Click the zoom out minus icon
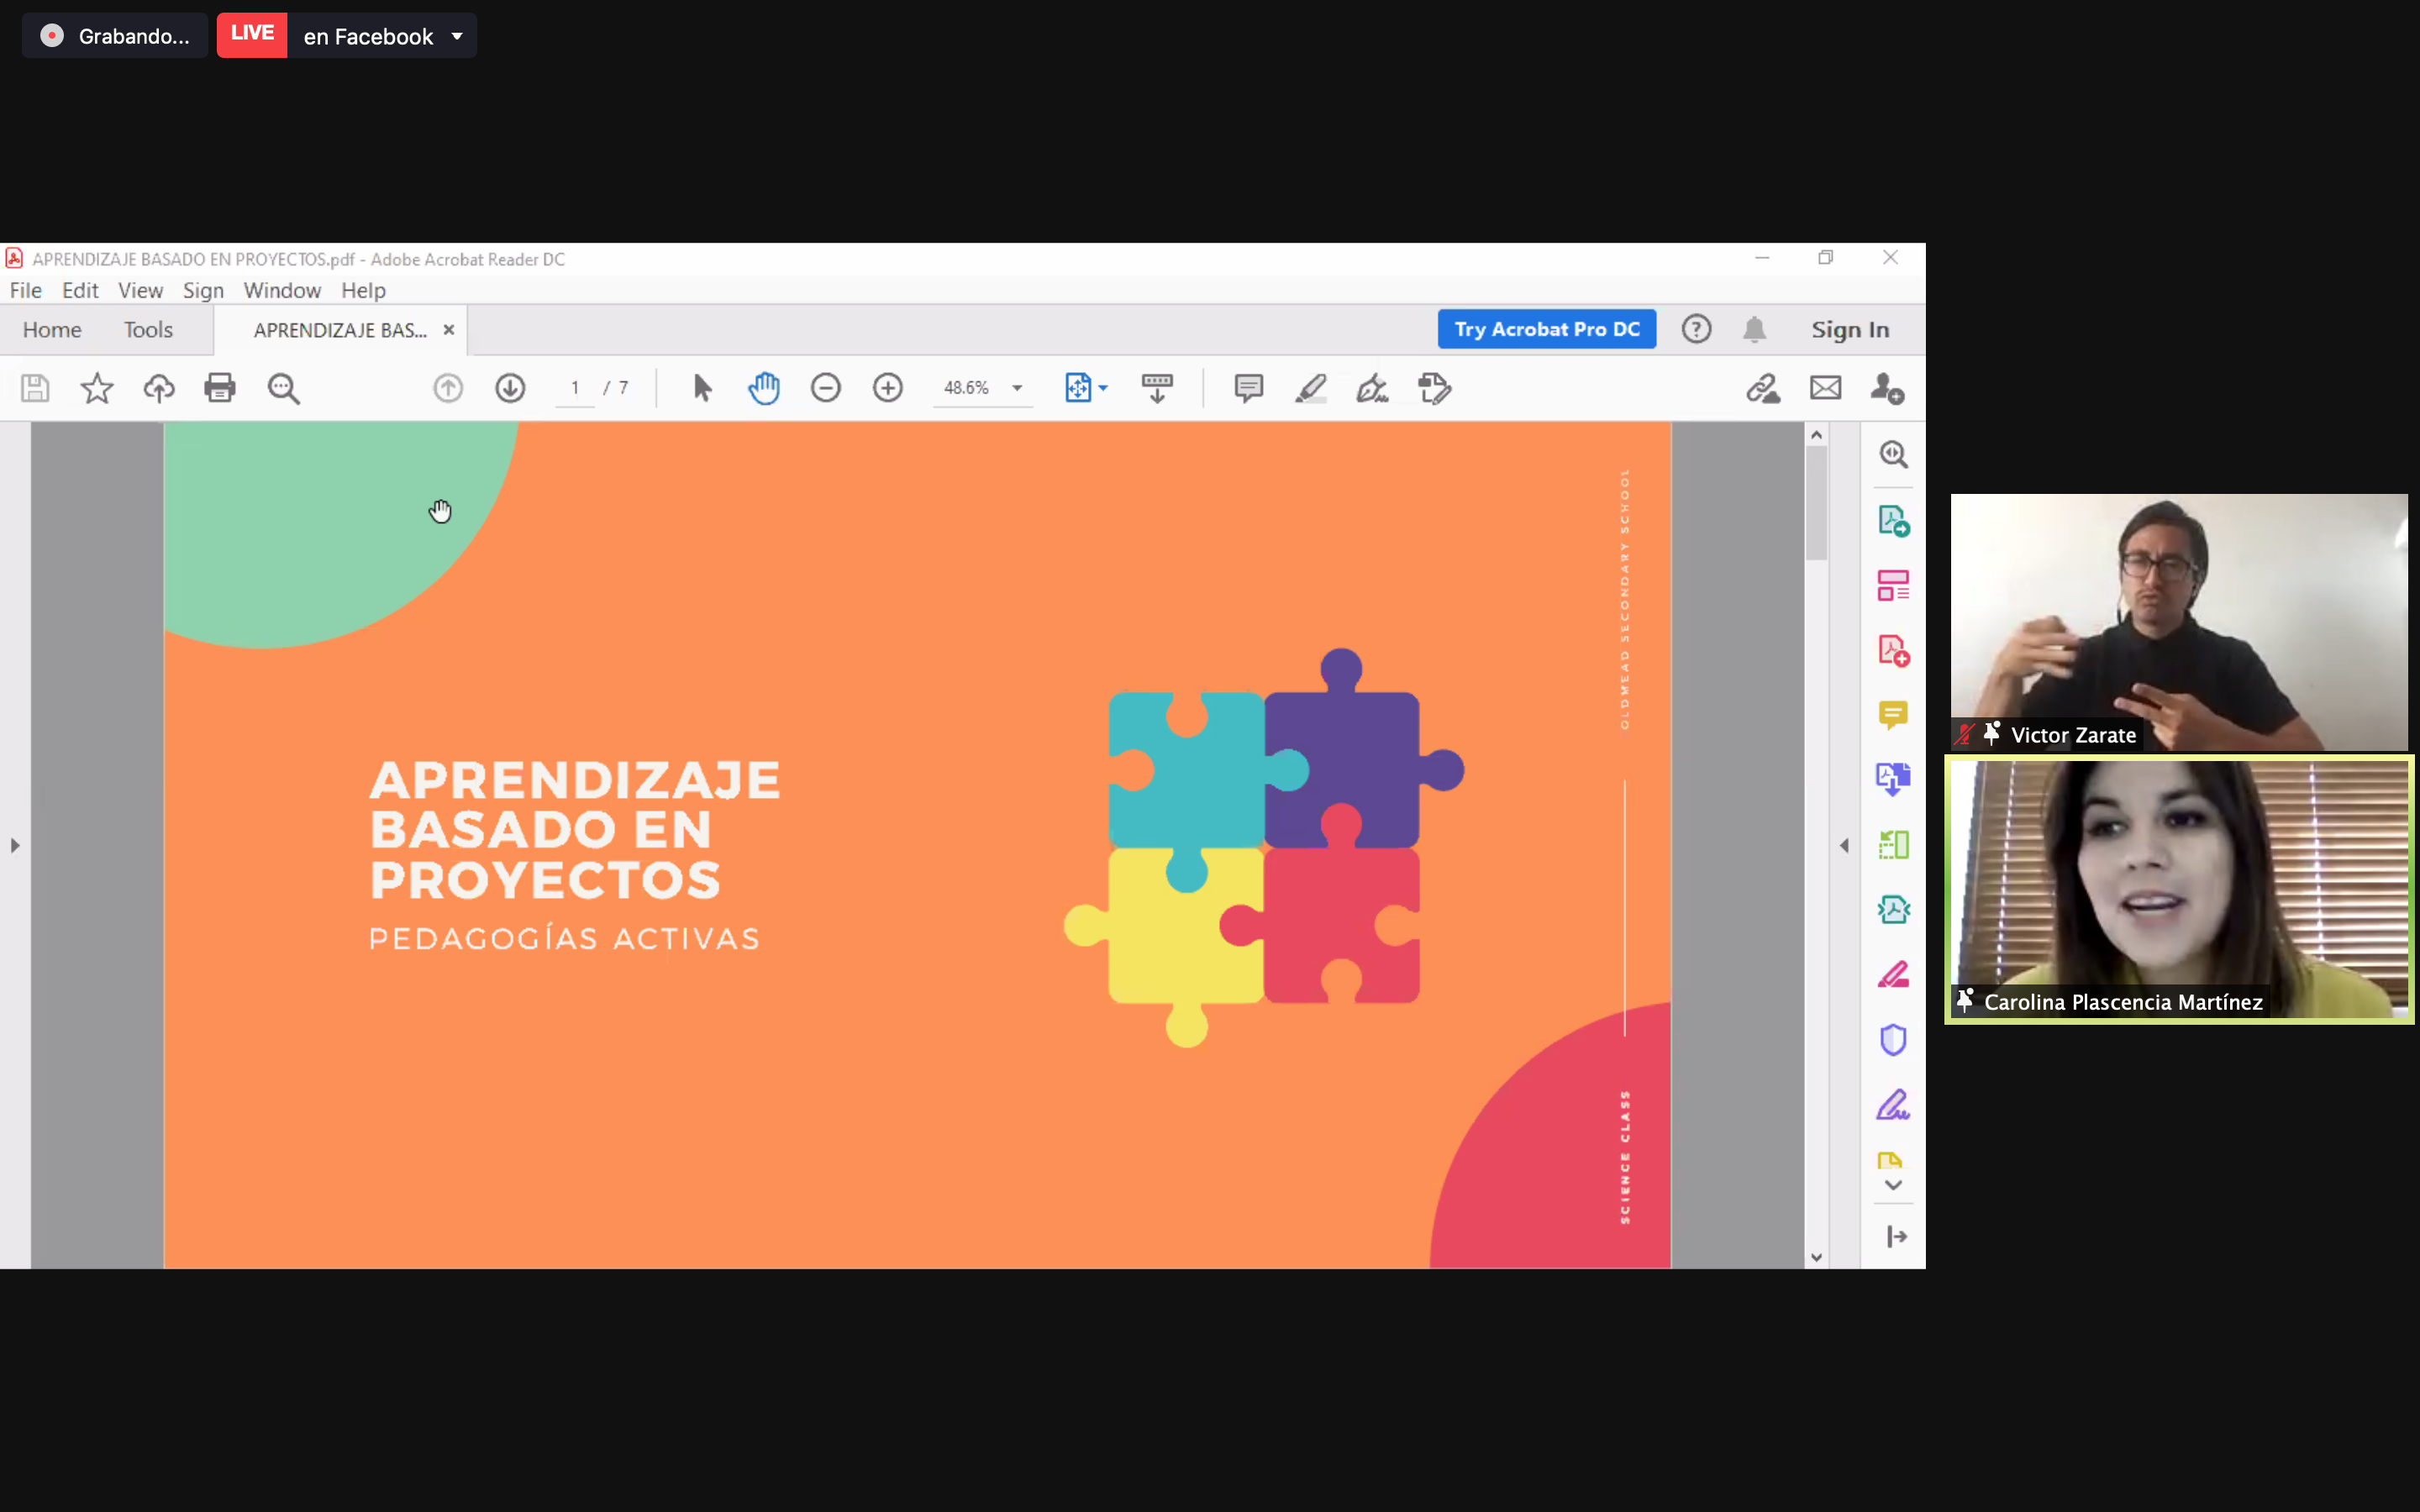The height and width of the screenshot is (1512, 2420). pos(826,388)
